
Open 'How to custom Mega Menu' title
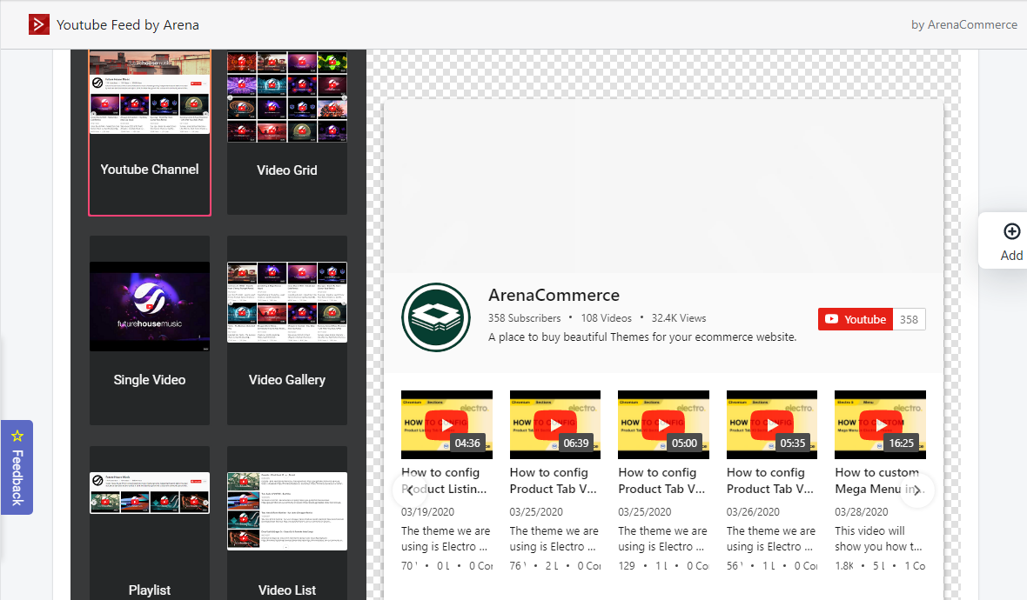878,481
